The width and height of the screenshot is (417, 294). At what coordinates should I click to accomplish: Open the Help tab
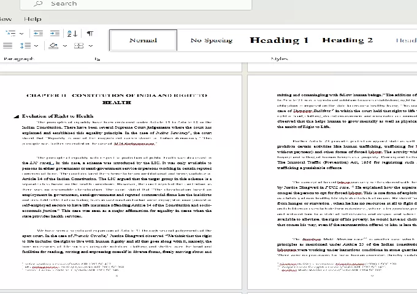coord(33,19)
